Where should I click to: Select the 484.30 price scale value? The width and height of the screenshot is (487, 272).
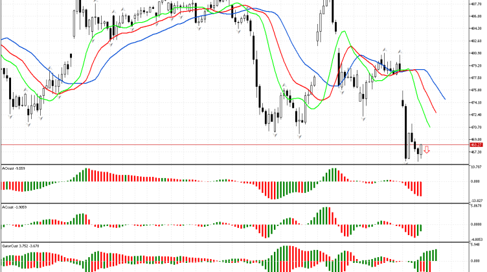[475, 28]
